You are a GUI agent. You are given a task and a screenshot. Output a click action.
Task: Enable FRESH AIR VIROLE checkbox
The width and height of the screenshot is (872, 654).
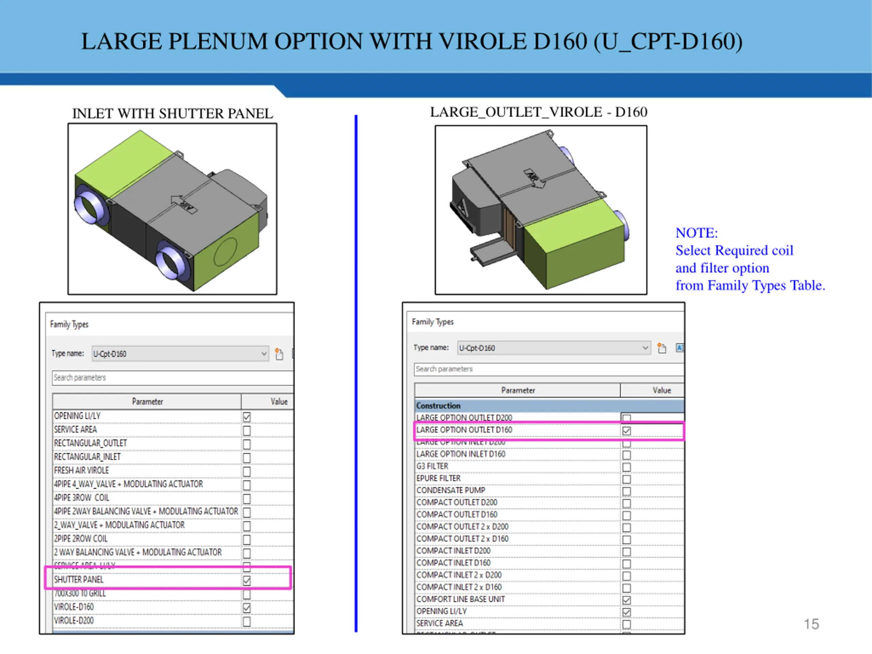246,471
